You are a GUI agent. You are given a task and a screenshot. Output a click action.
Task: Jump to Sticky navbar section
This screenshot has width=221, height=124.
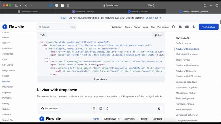(x=183, y=60)
